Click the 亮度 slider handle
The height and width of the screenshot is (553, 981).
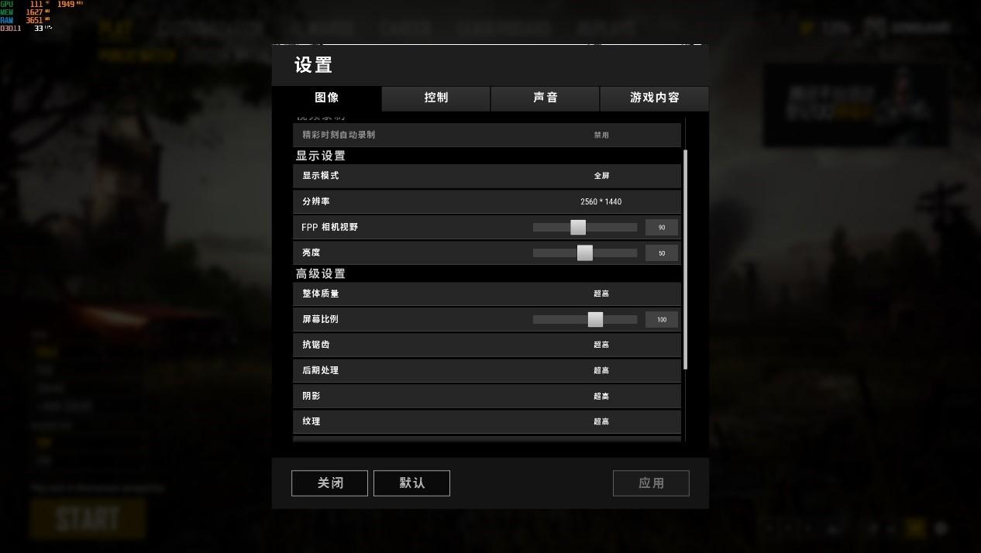point(585,252)
